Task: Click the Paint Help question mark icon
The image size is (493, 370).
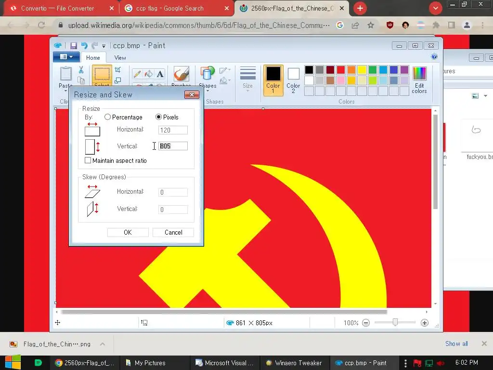Action: (x=434, y=57)
